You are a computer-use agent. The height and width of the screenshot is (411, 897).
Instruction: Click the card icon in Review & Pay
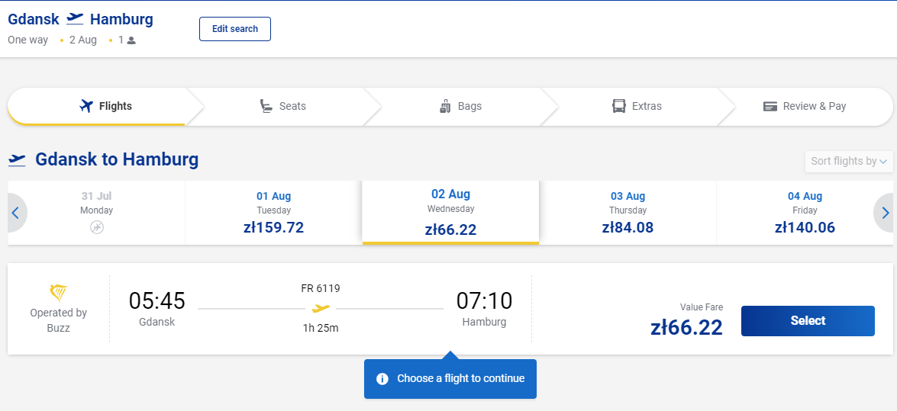point(770,107)
